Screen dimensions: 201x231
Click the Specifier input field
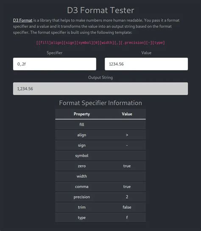click(55, 64)
